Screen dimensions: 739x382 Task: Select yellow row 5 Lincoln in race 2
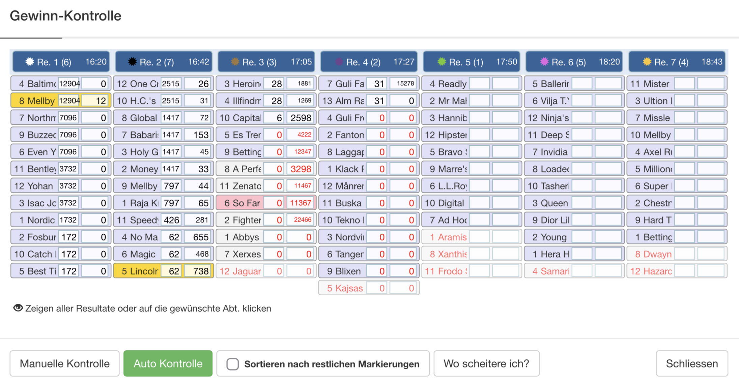point(139,271)
